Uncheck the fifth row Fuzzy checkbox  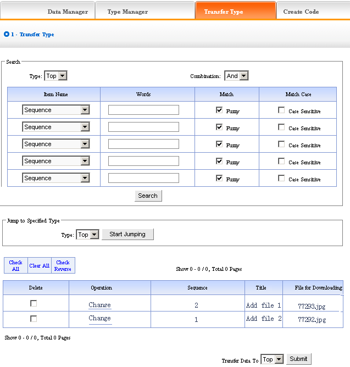(x=219, y=179)
